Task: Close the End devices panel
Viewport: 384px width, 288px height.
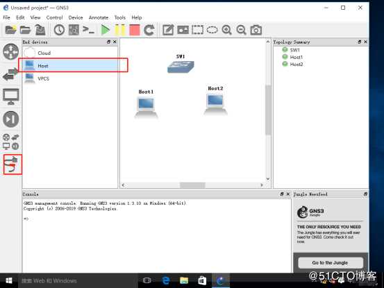Action: (x=115, y=42)
